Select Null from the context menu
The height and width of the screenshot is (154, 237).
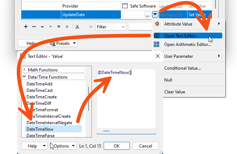[x=168, y=80]
